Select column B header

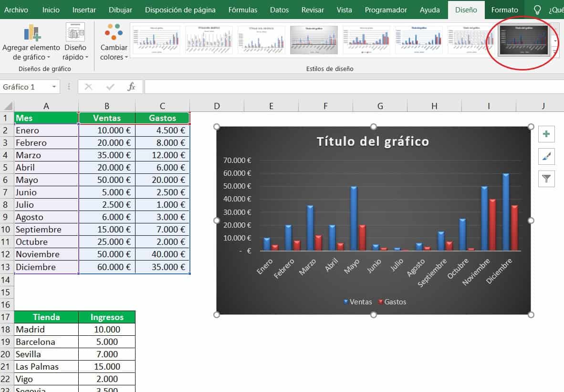point(107,106)
